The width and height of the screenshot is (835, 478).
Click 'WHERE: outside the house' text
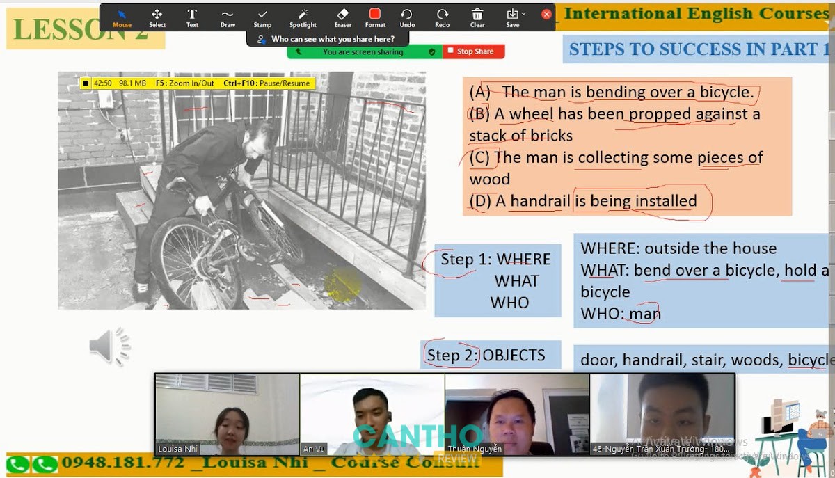coord(678,248)
